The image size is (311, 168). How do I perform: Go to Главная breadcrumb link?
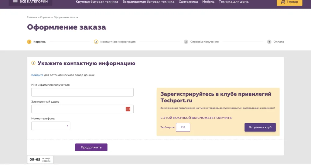coord(32,17)
